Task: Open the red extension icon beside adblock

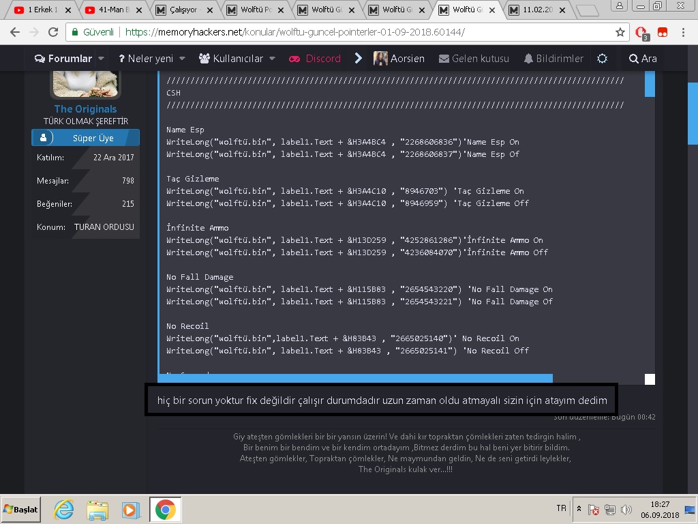Action: tap(663, 32)
